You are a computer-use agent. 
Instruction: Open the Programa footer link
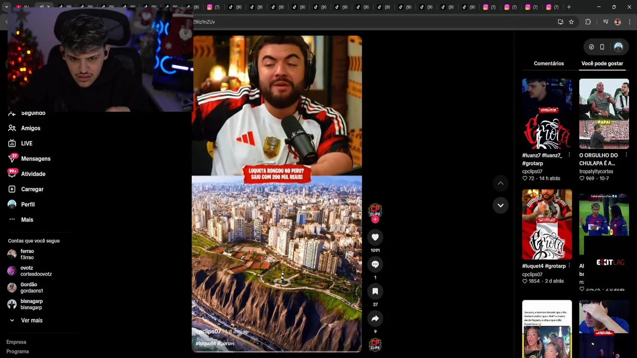18,352
